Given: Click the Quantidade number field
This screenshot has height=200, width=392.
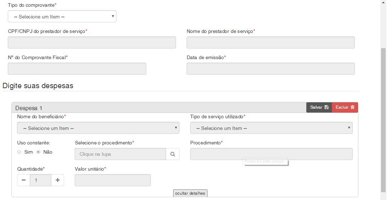Looking at the screenshot, I should click(x=40, y=180).
